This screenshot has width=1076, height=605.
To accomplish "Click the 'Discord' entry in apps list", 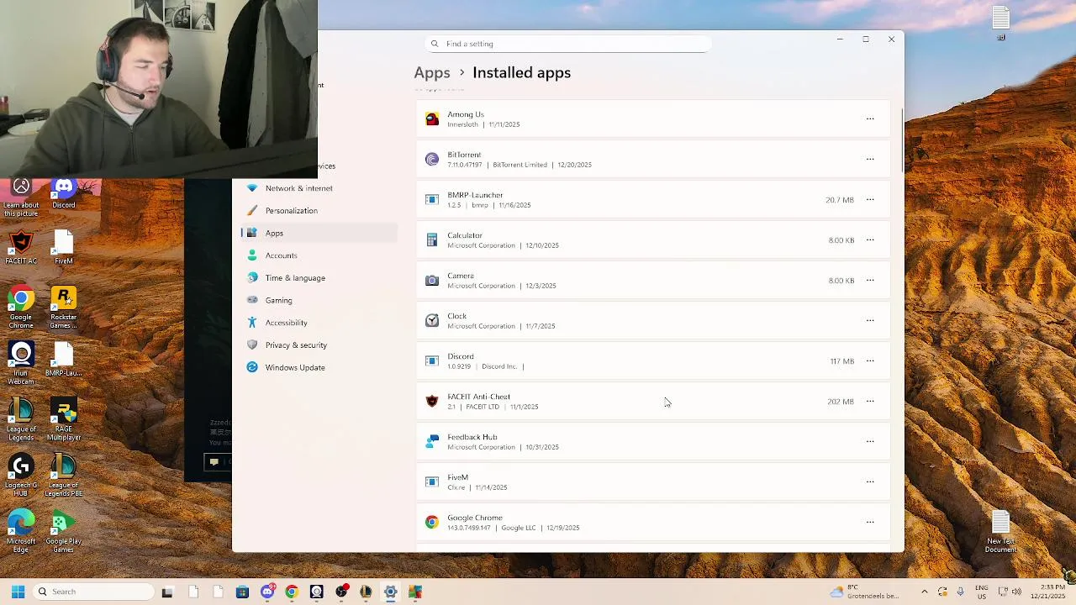I will tap(653, 361).
